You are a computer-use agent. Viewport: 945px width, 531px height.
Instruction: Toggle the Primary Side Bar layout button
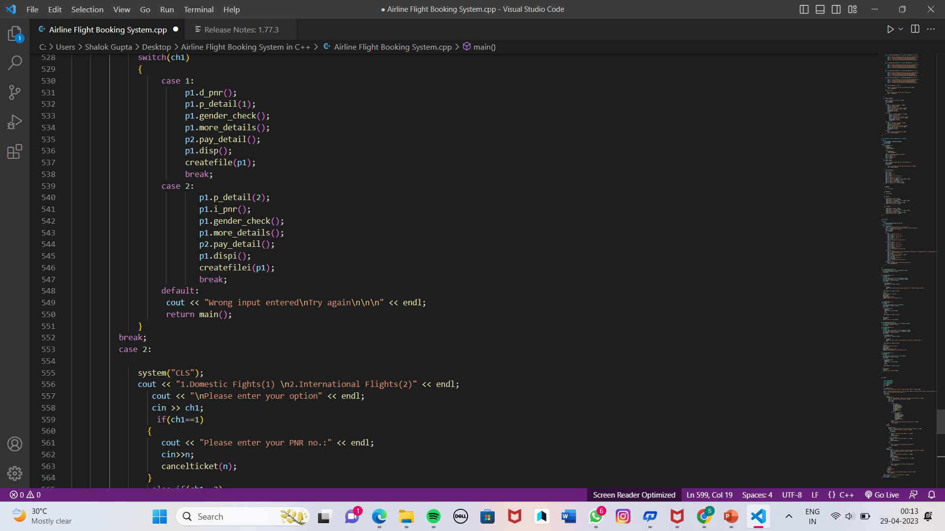(x=804, y=9)
